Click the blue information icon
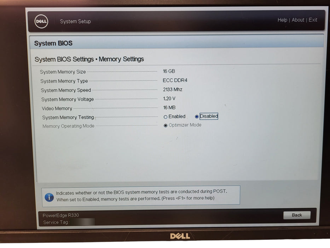The image size is (330, 248). coord(49,197)
